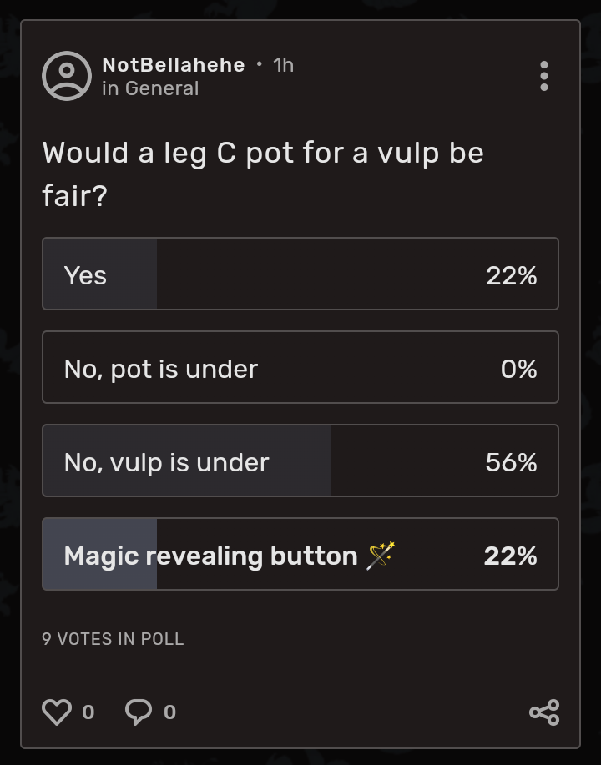The width and height of the screenshot is (601, 765).
Task: Open the three-dot post options menu
Action: point(543,77)
